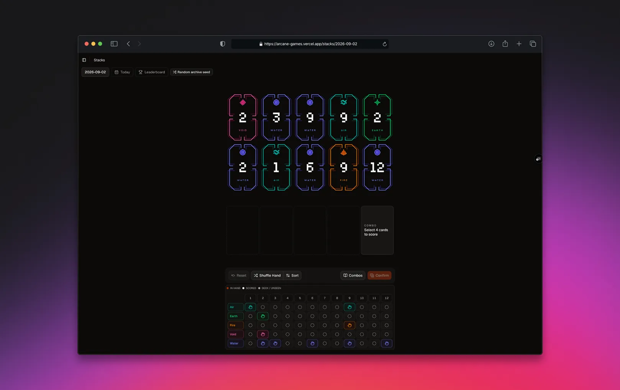This screenshot has width=620, height=390.
Task: Click the Air 1 tracker cell
Action: tap(250, 307)
